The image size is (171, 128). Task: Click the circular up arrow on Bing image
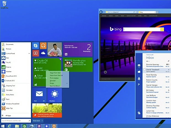(x=105, y=72)
